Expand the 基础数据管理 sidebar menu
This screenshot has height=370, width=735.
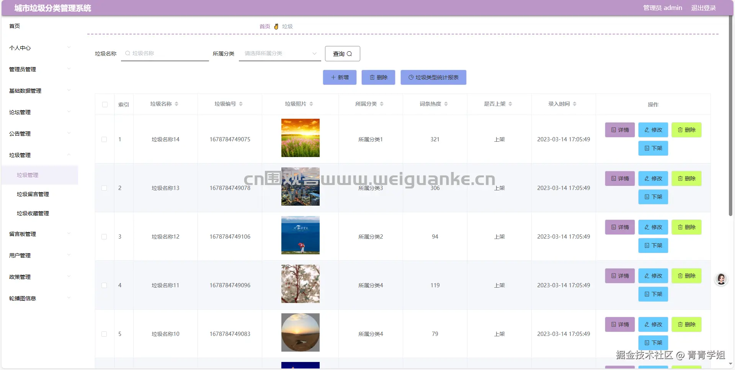[x=40, y=91]
